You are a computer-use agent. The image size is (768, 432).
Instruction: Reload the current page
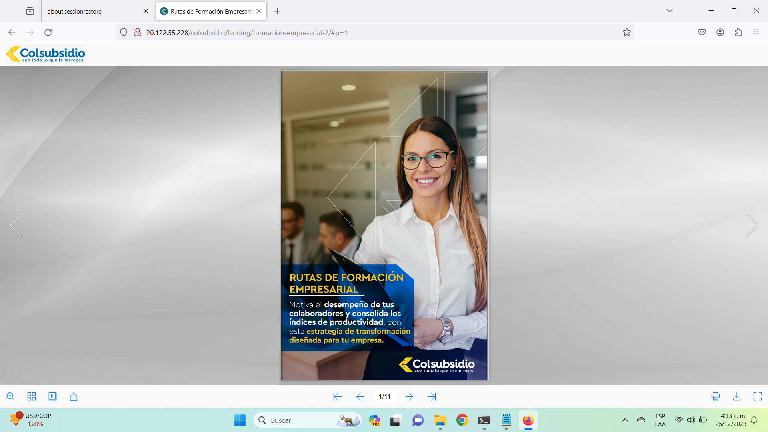(48, 32)
